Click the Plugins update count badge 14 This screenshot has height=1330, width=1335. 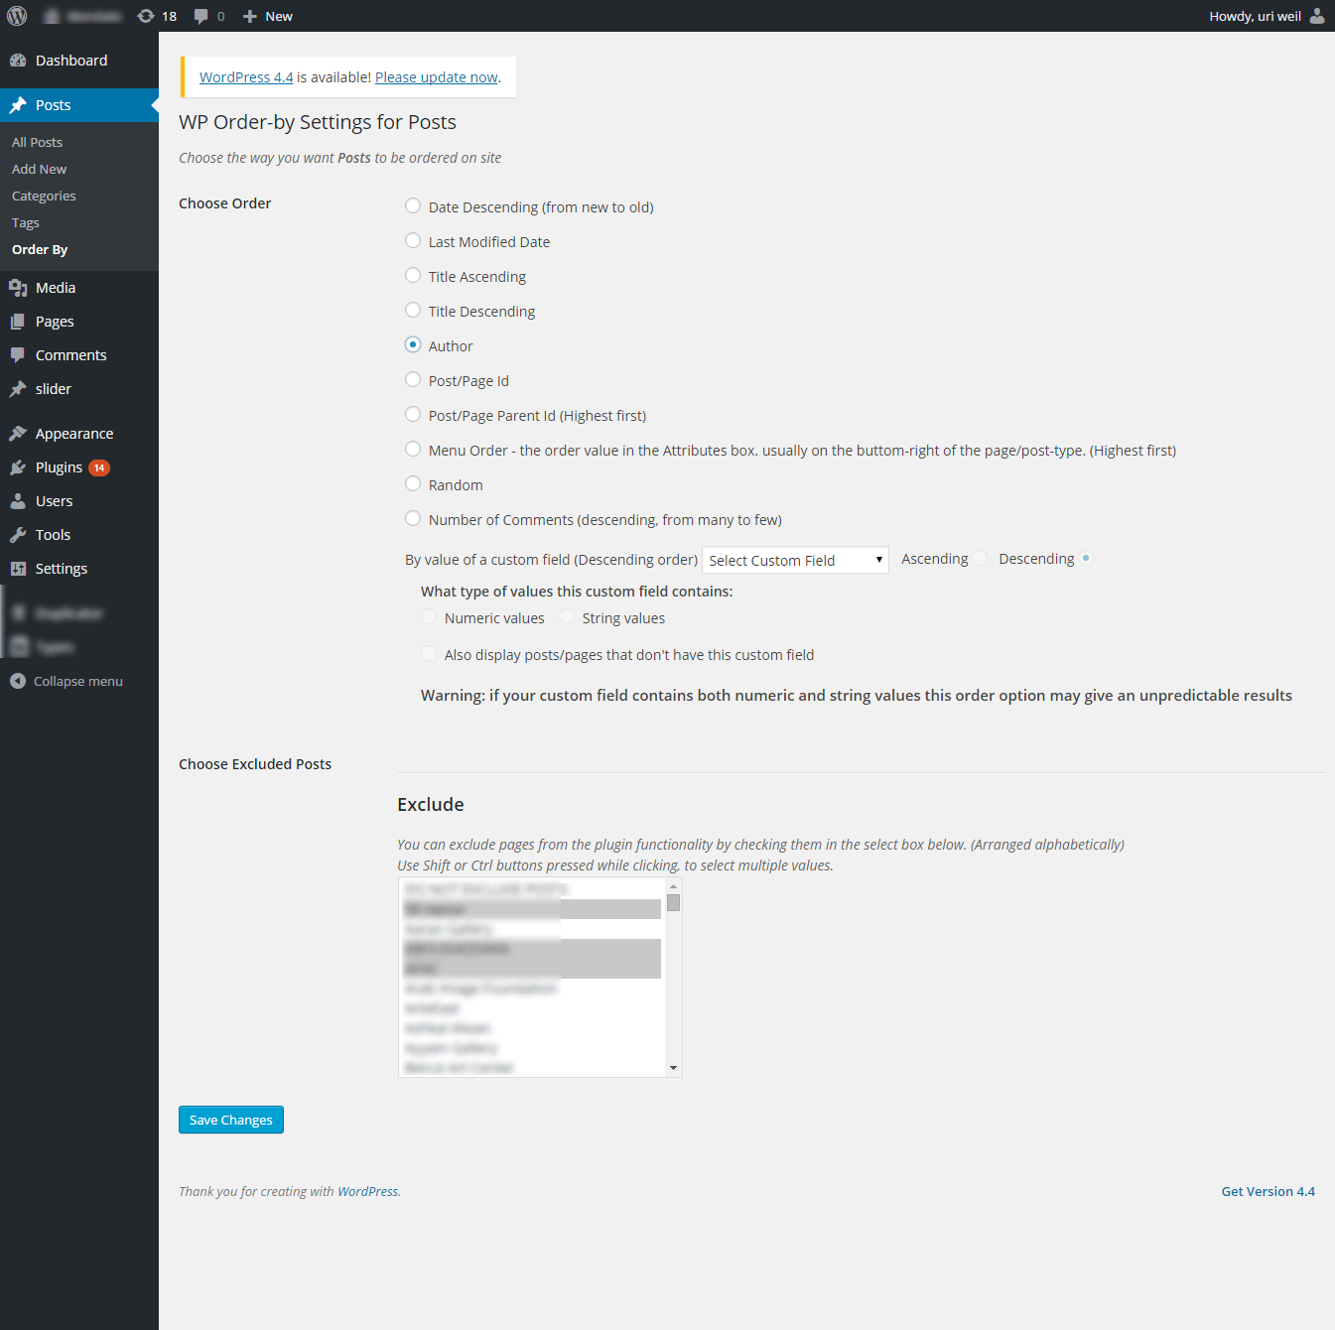(99, 467)
